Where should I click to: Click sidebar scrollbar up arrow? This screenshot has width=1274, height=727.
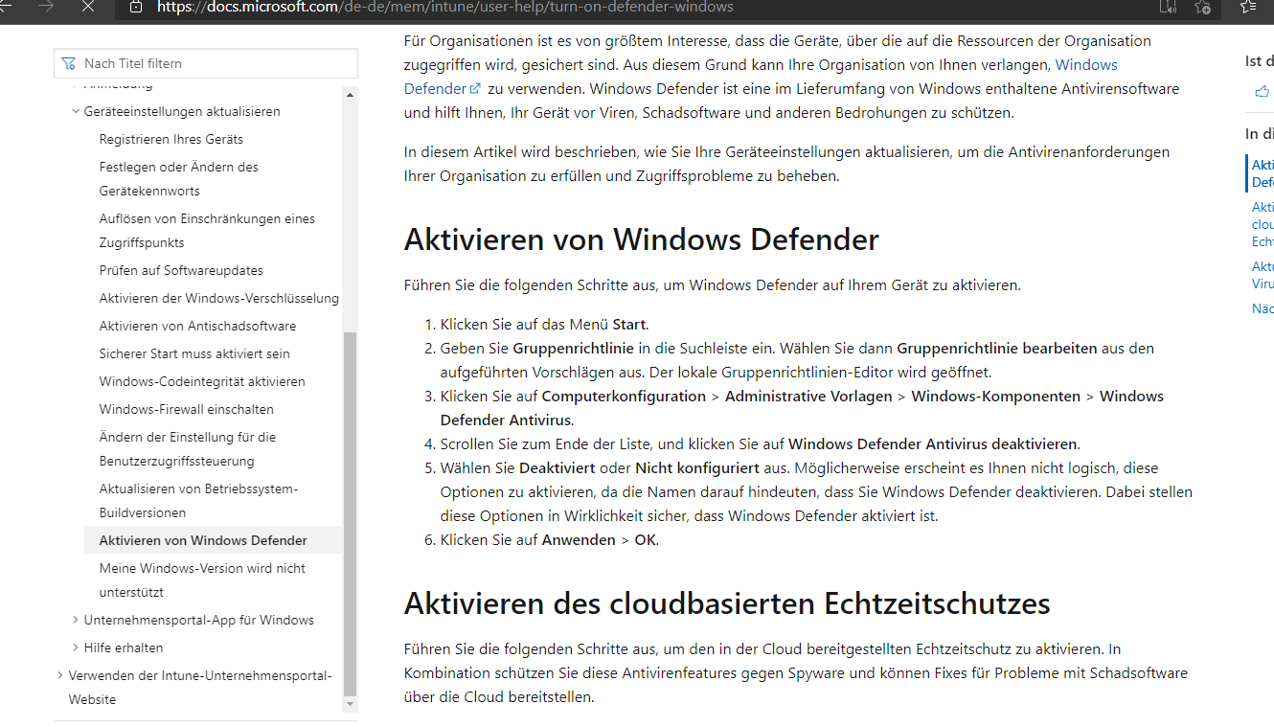[350, 95]
